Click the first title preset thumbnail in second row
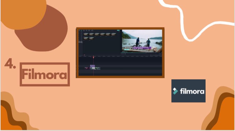Viewport: 235px width, 131px height. tap(86, 38)
